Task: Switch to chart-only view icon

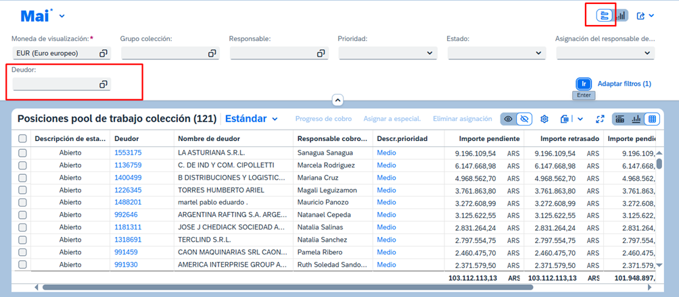Action: point(636,119)
